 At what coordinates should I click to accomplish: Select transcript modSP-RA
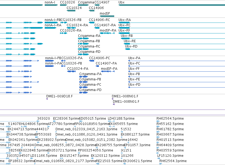(107, 33)
